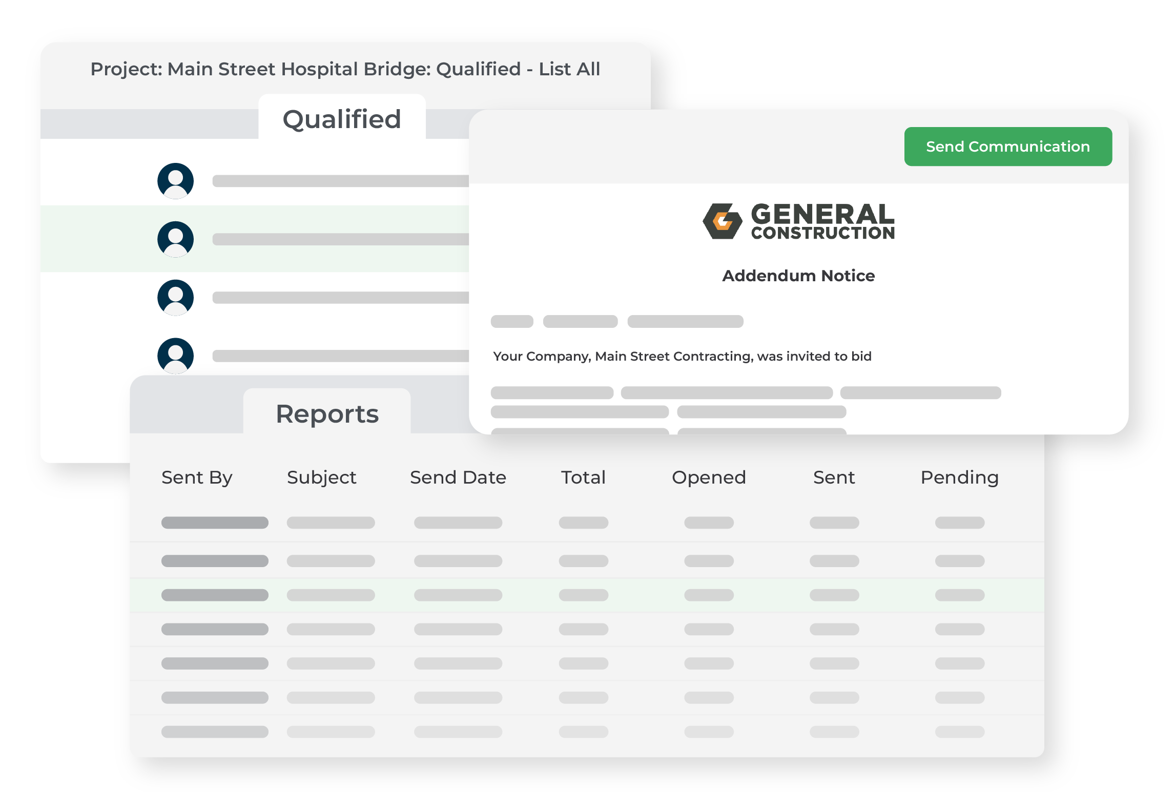Click the third user avatar in Qualified list
Image resolution: width=1175 pixels, height=792 pixels.
pos(175,298)
